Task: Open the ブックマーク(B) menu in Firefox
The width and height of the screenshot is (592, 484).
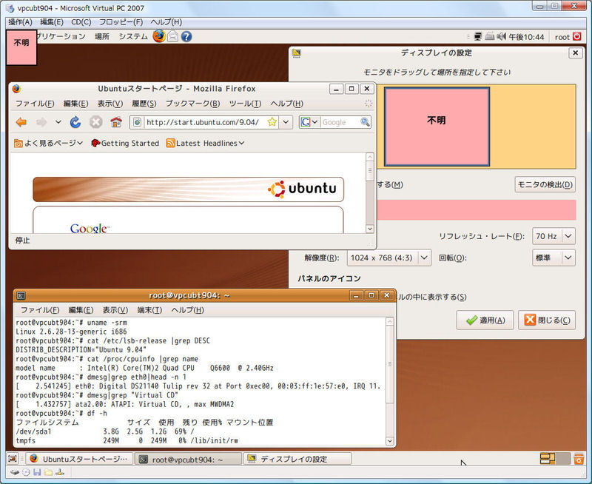Action: coord(192,104)
